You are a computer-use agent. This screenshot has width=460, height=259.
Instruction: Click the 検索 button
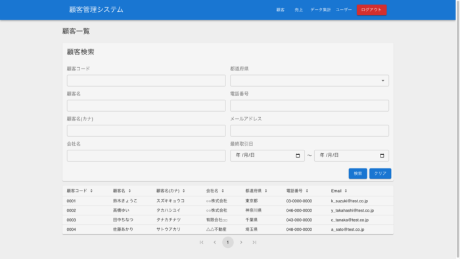click(357, 174)
